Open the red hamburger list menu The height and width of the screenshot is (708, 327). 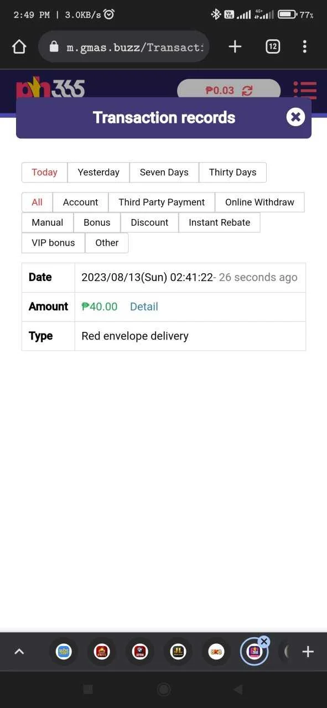[305, 91]
